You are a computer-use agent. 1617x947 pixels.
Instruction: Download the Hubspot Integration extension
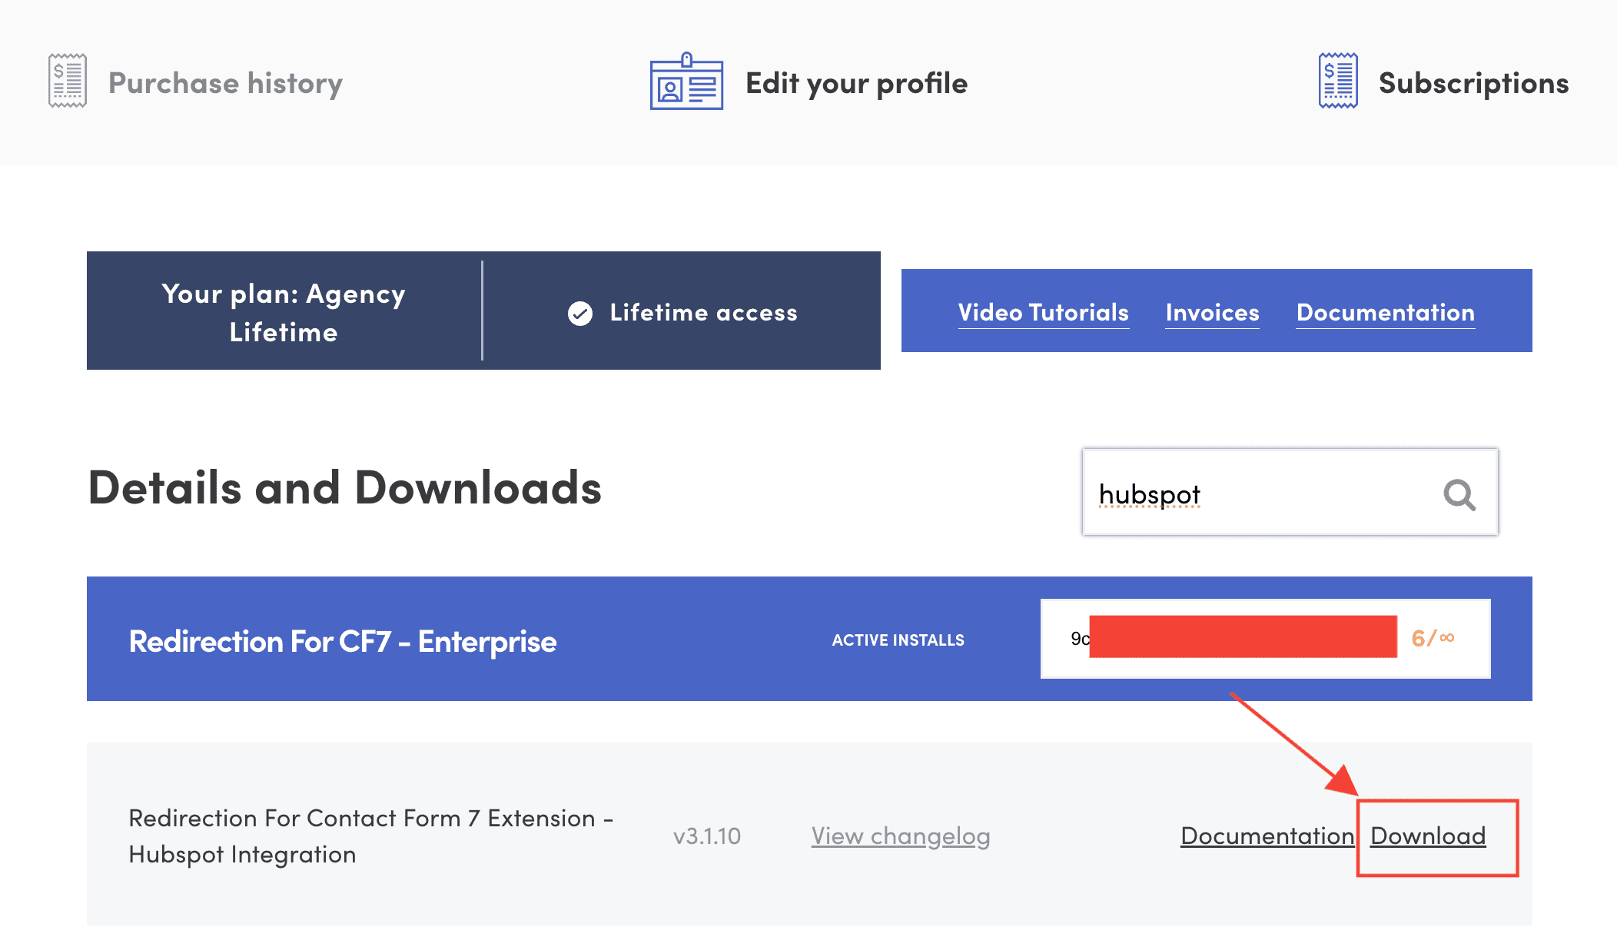click(x=1427, y=836)
